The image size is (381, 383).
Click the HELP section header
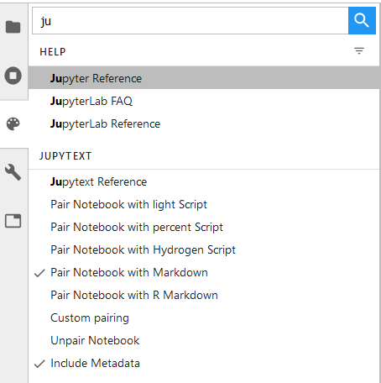(53, 52)
